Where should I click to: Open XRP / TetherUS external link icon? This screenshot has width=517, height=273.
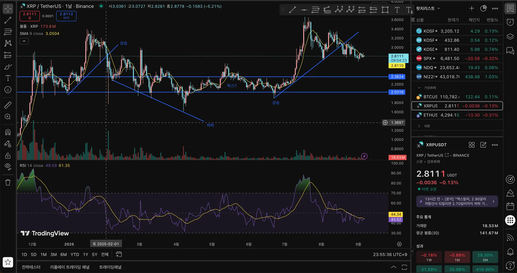[x=447, y=155]
